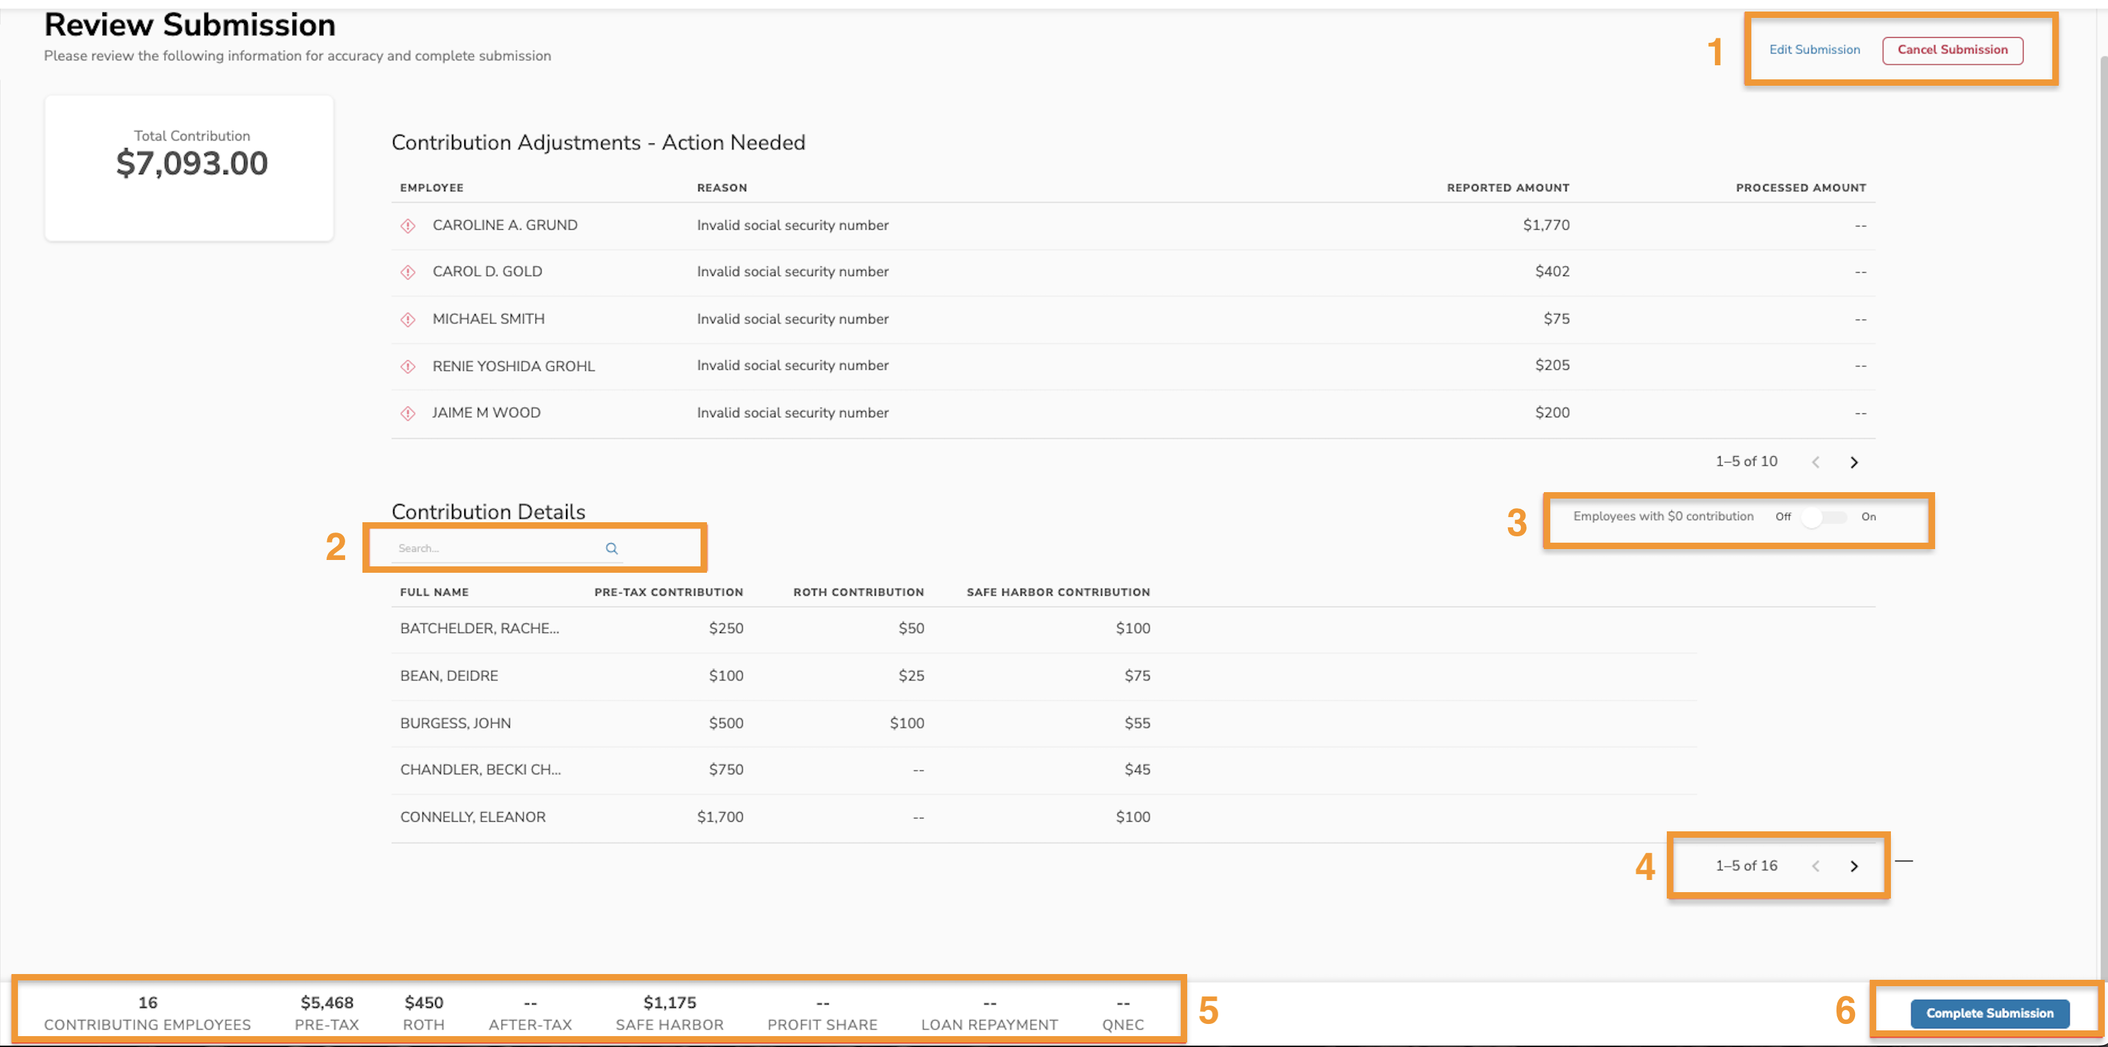The image size is (2108, 1047).
Task: Open Edit Submission
Action: (x=1814, y=49)
